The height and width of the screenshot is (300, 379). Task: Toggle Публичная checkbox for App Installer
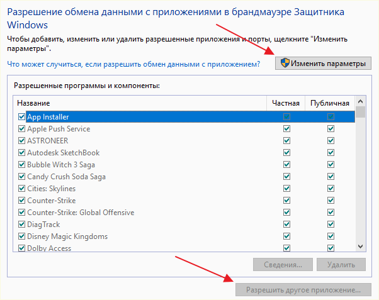pyautogui.click(x=331, y=117)
